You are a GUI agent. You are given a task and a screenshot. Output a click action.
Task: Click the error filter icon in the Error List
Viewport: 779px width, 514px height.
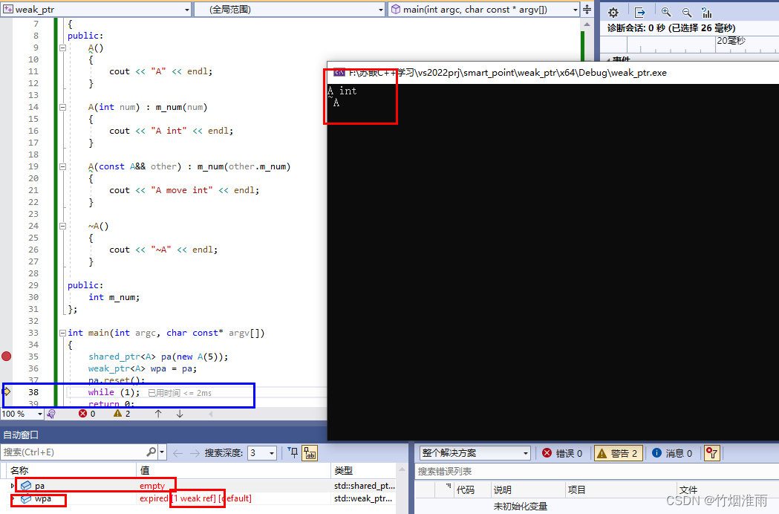(x=711, y=453)
